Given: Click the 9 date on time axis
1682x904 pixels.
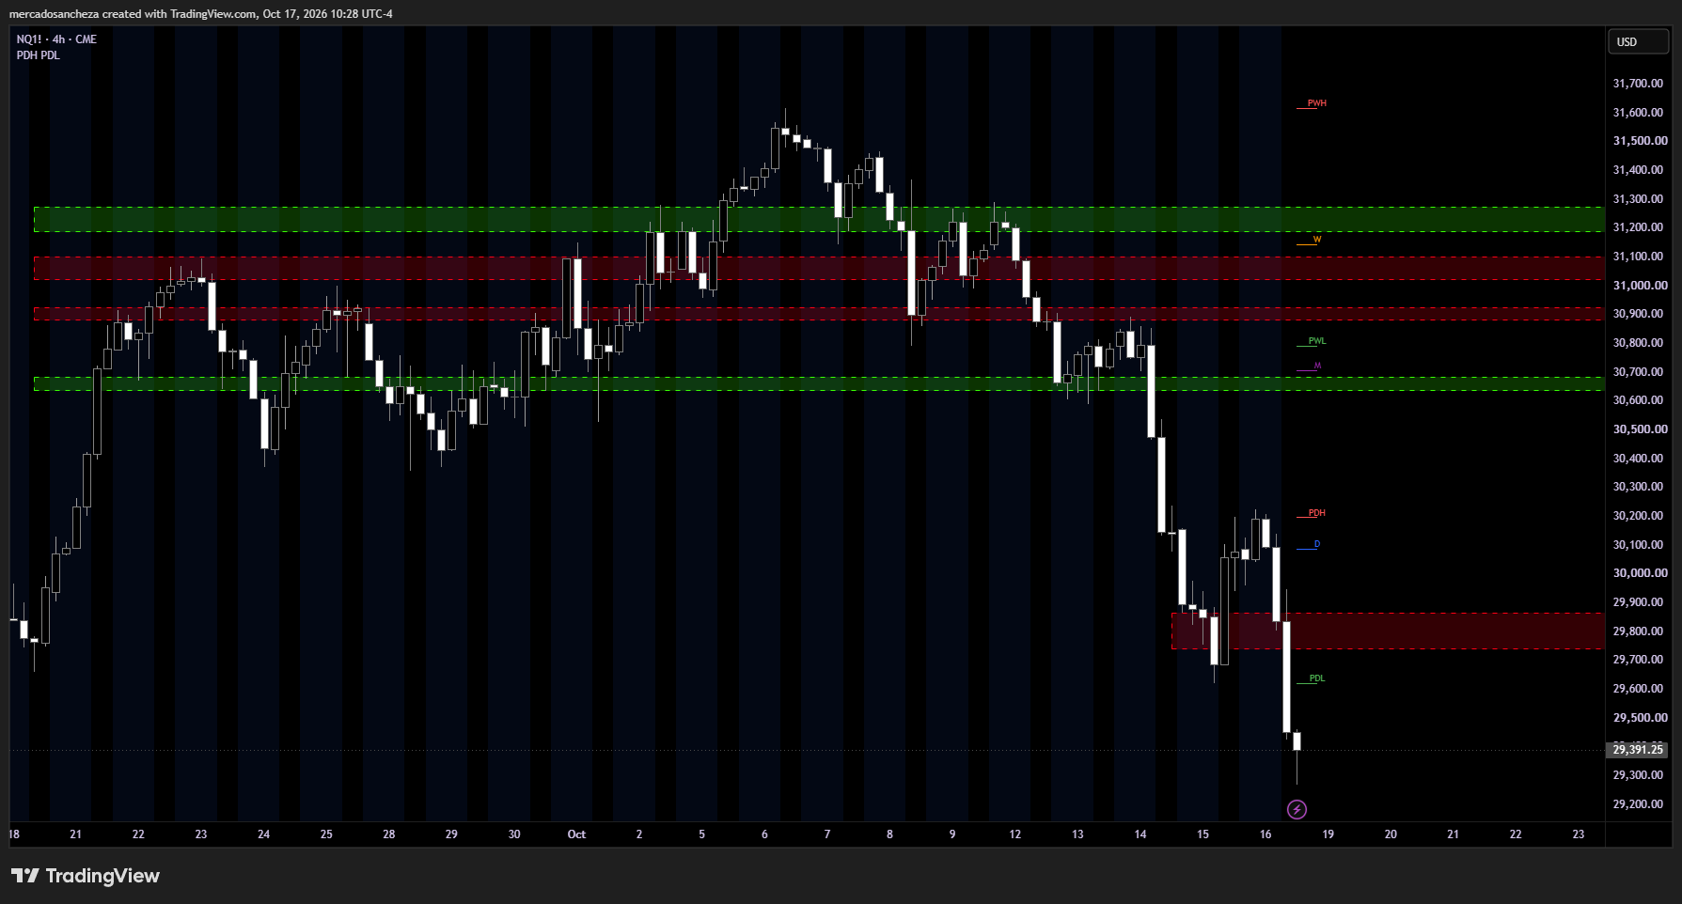Looking at the screenshot, I should pyautogui.click(x=952, y=834).
